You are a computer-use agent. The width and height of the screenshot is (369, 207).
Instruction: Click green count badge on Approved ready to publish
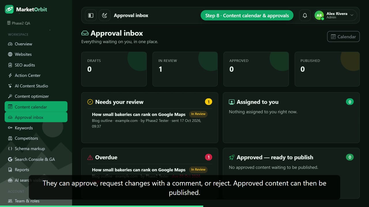pyautogui.click(x=350, y=157)
